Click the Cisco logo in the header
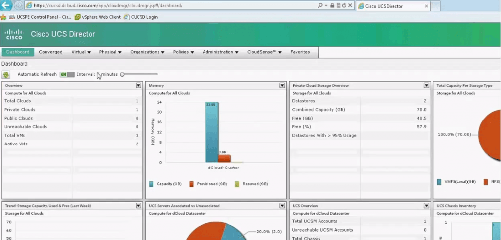 14,34
